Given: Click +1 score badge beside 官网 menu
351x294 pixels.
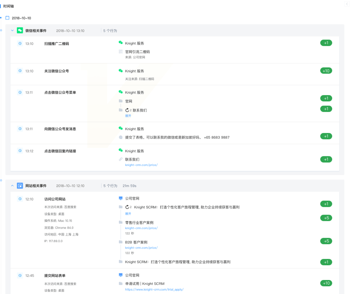Looking at the screenshot, I should 326,98.
